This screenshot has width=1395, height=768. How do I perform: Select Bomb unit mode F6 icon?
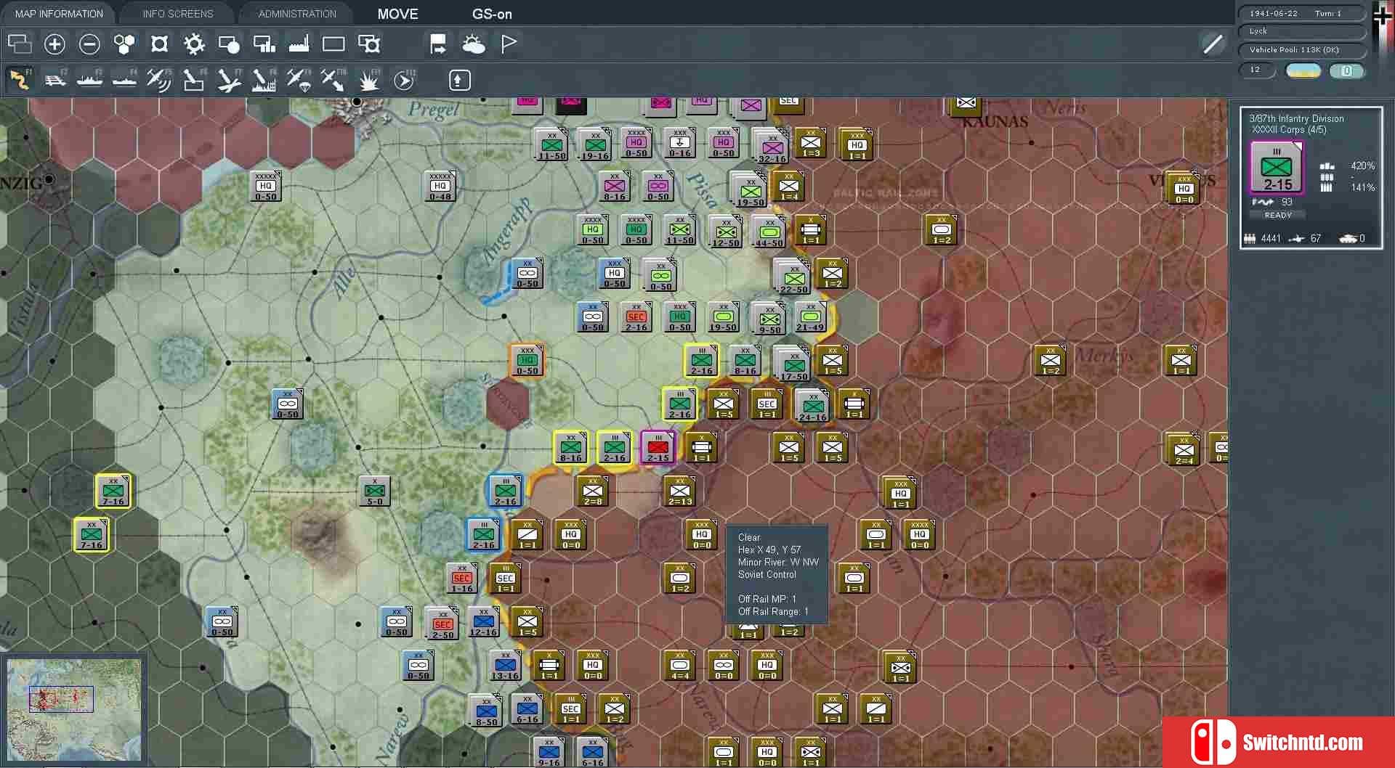pos(194,80)
